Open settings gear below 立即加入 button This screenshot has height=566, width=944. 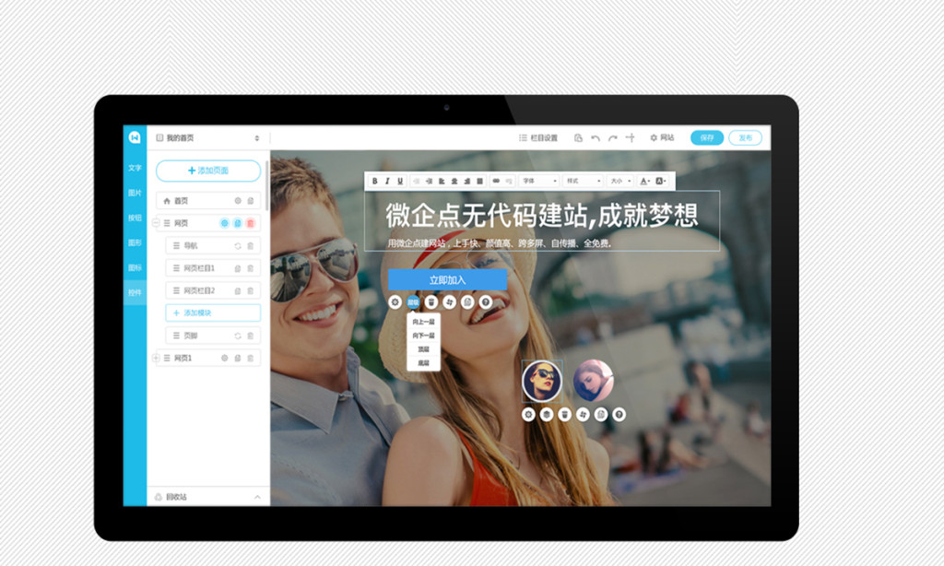[x=395, y=302]
